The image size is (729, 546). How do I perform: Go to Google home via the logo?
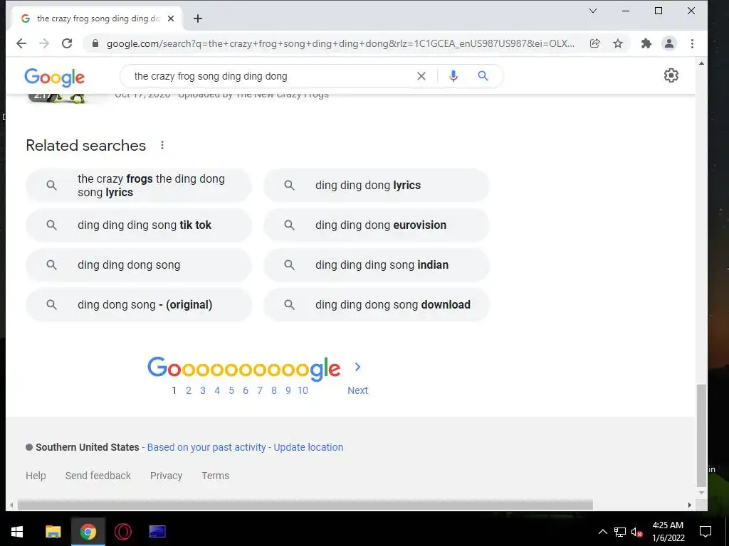(x=54, y=77)
